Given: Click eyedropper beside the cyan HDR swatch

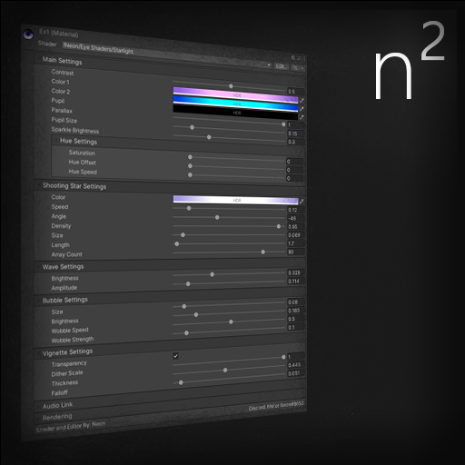Looking at the screenshot, I should click(x=302, y=108).
